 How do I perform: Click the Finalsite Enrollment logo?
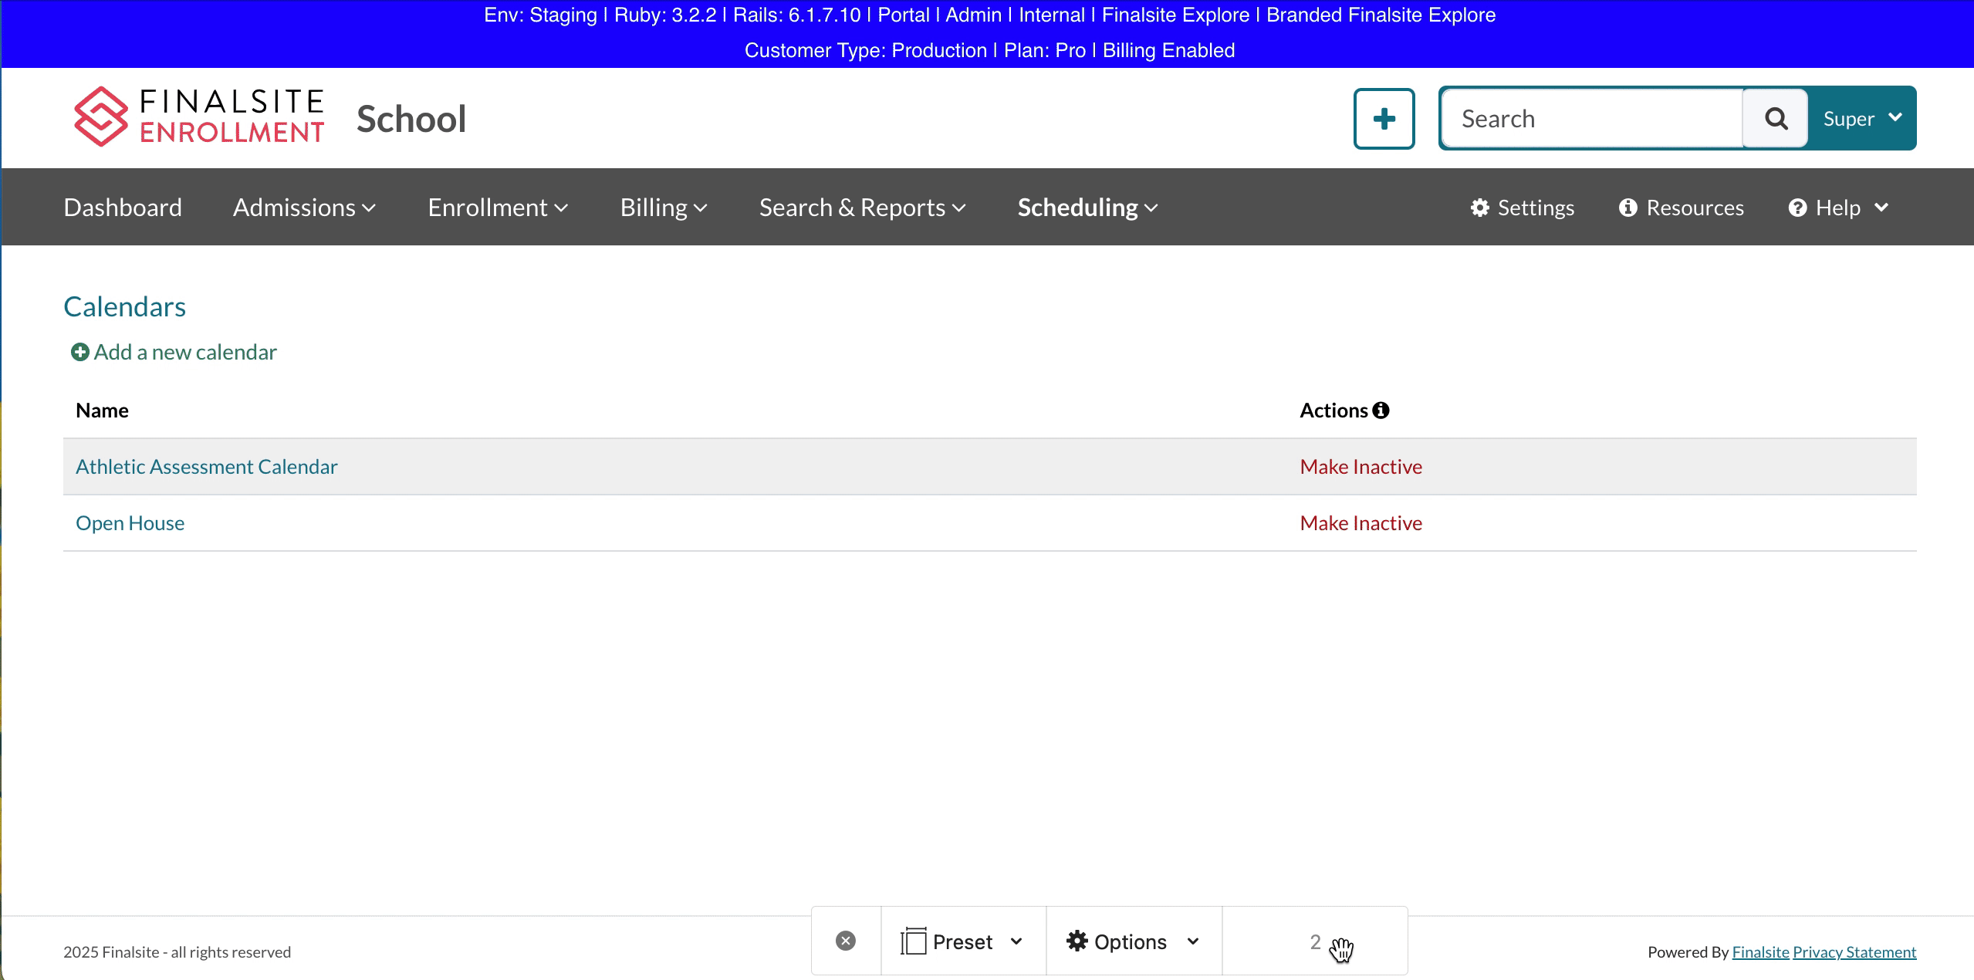[198, 117]
